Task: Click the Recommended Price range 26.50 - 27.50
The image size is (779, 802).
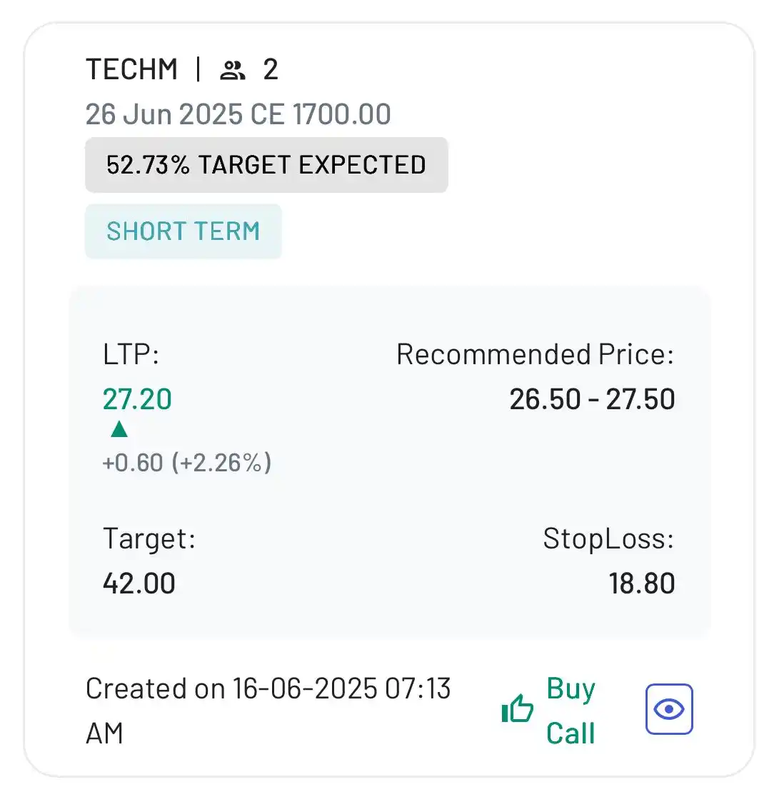Action: coord(593,399)
